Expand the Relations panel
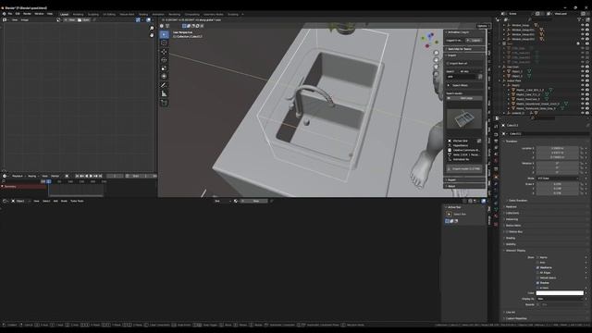The image size is (592, 333). click(512, 207)
